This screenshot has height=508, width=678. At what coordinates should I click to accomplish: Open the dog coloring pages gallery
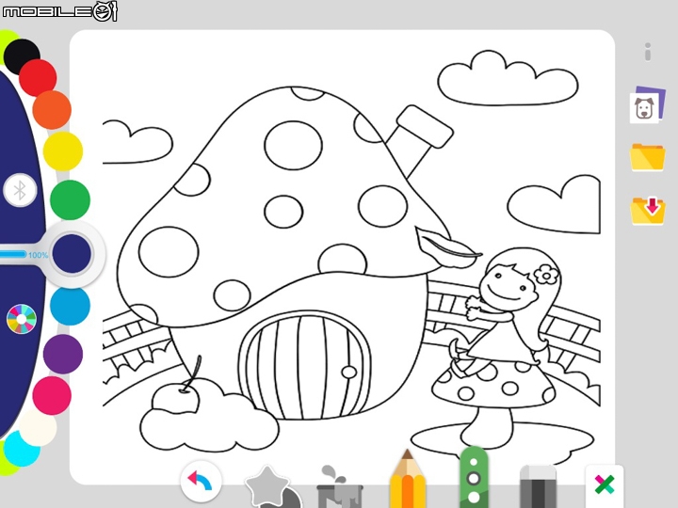point(646,105)
